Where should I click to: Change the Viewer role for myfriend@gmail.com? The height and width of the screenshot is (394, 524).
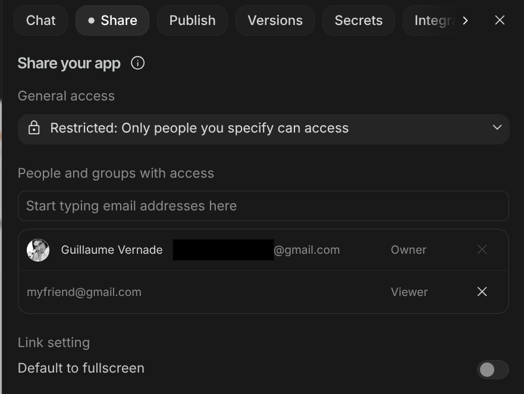[409, 292]
